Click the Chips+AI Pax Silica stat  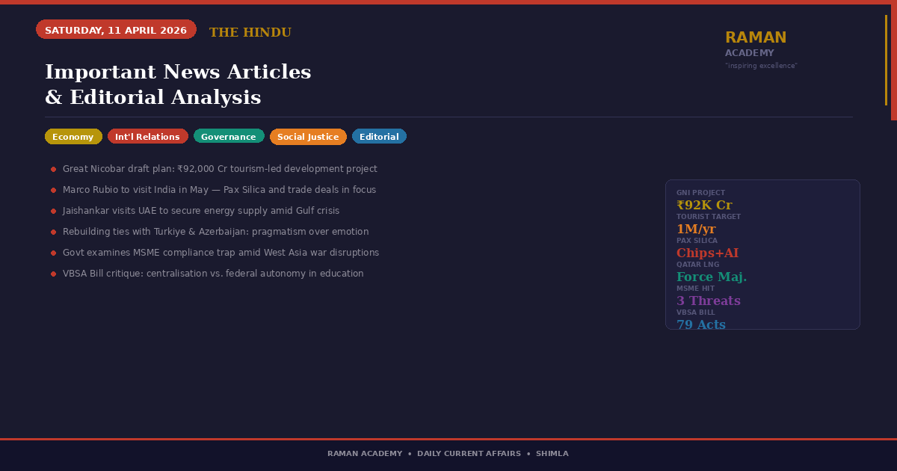[707, 253]
